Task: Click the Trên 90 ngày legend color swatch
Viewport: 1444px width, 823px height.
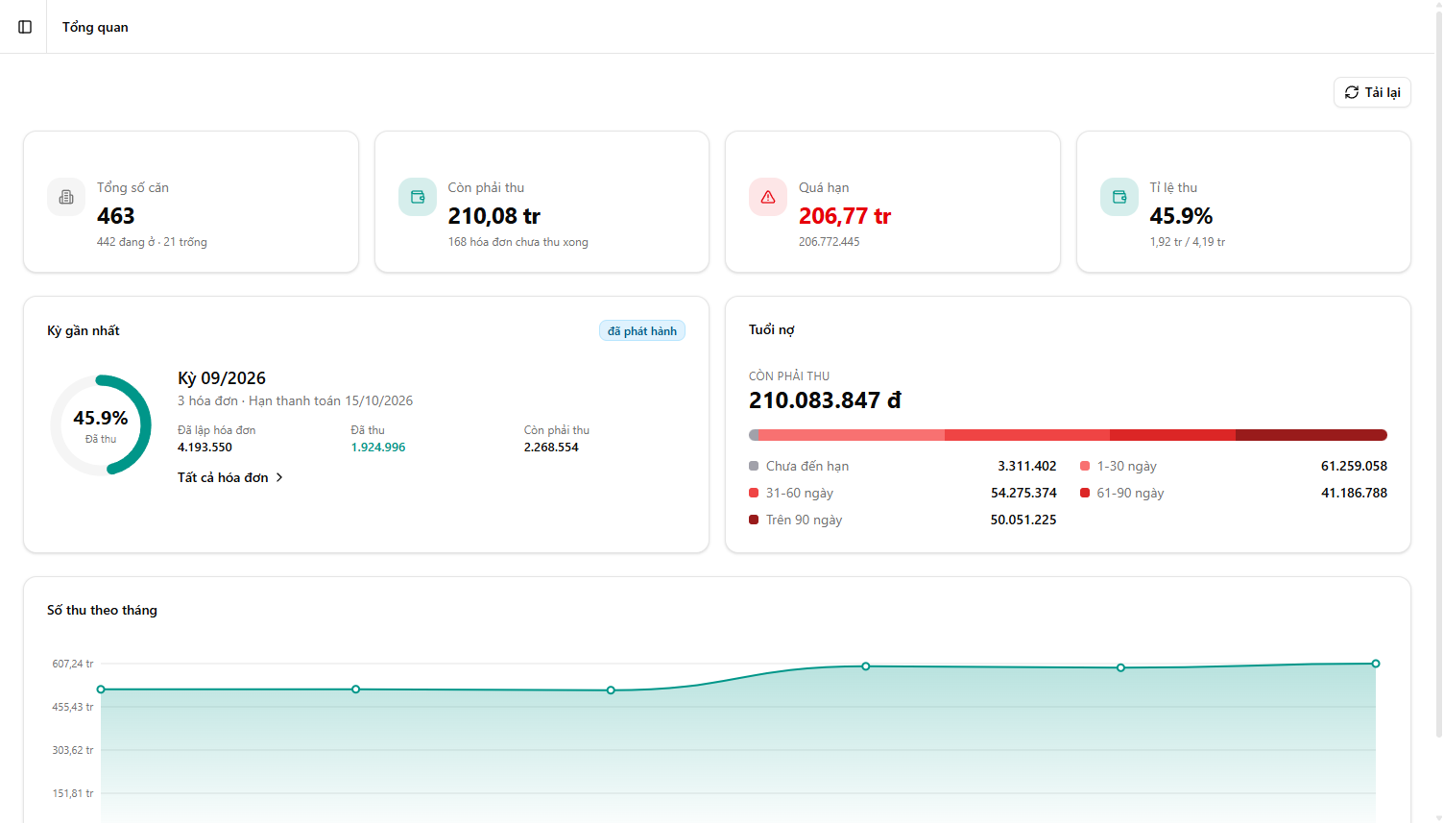Action: [754, 520]
